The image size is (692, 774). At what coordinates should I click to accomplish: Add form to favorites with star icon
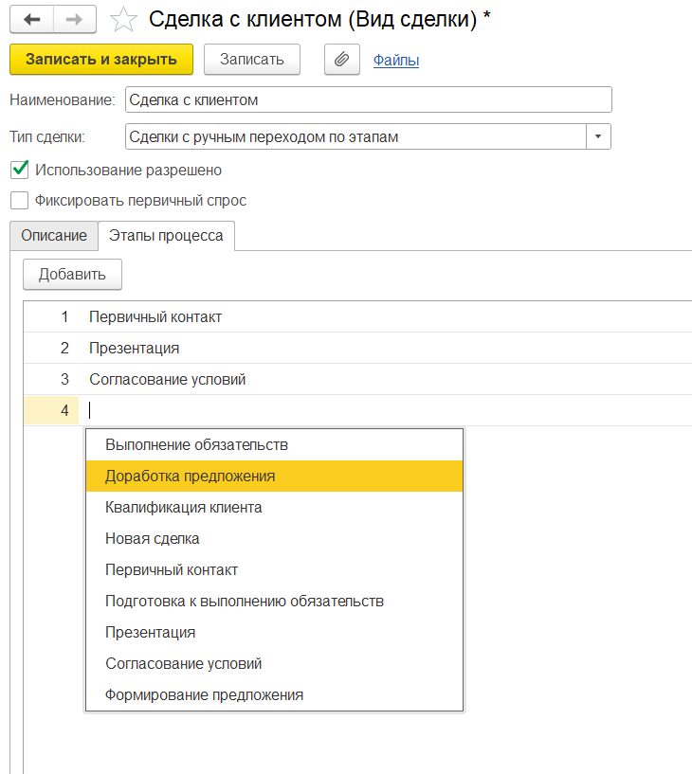coord(123,20)
